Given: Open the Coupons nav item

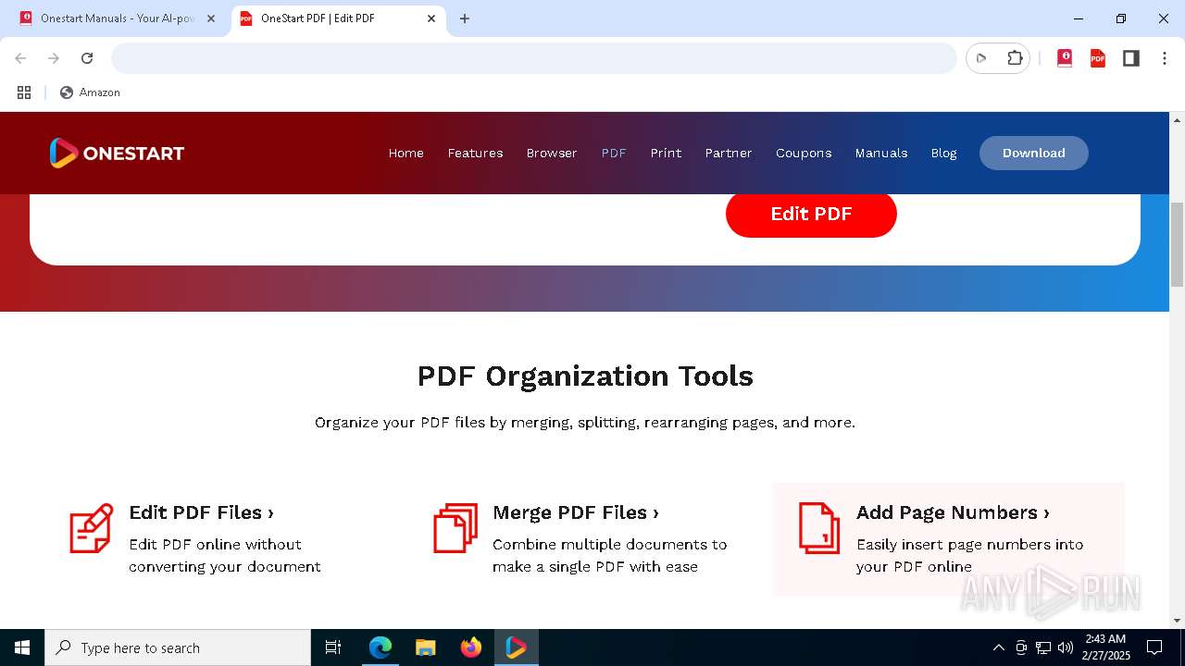Looking at the screenshot, I should (804, 153).
